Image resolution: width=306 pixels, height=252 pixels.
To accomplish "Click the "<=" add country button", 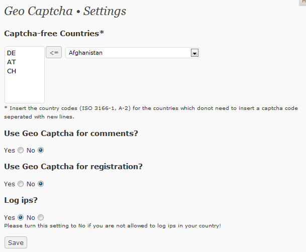I will pyautogui.click(x=54, y=52).
